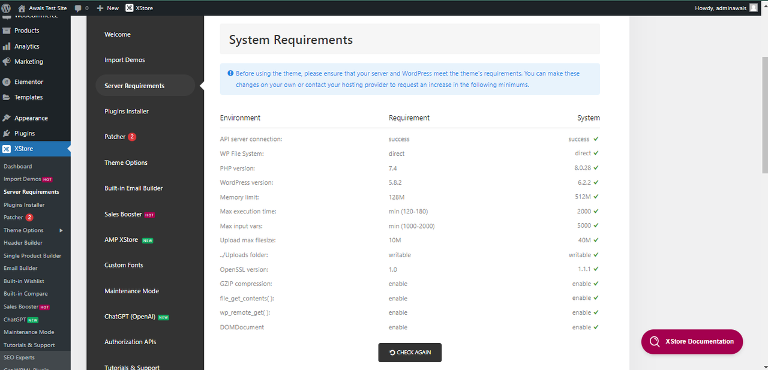Screen dimensions: 768x370
Task: Click the Check Again button
Action: pyautogui.click(x=410, y=353)
